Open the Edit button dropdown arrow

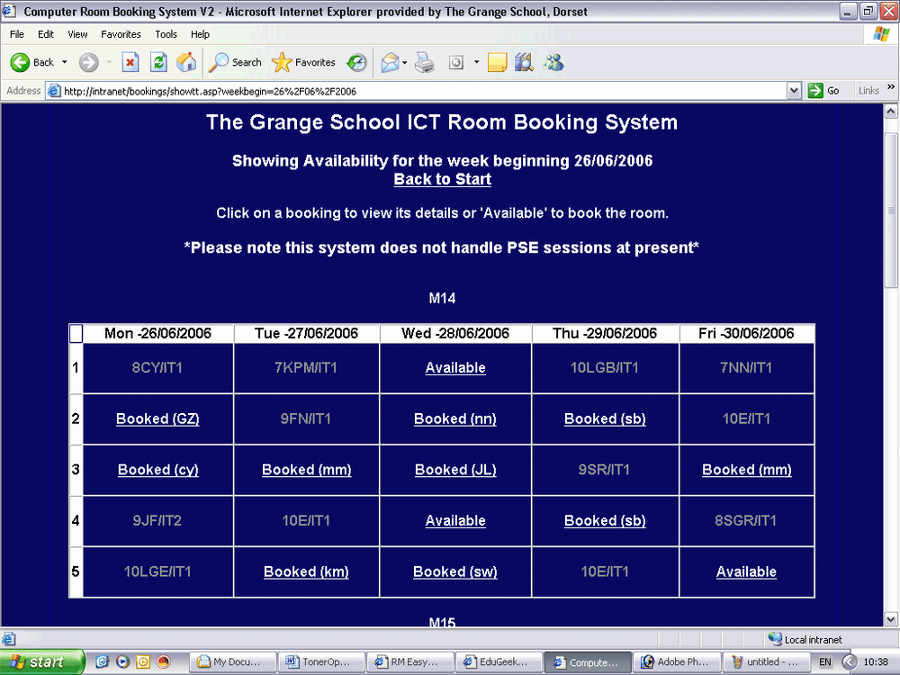pyautogui.click(x=476, y=62)
